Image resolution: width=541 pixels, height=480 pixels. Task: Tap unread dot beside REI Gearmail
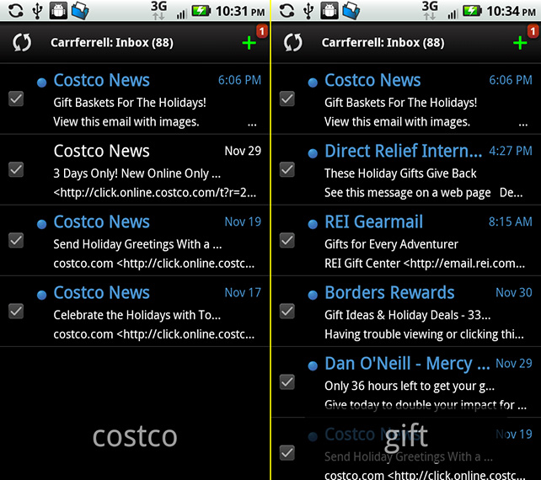pyautogui.click(x=313, y=224)
